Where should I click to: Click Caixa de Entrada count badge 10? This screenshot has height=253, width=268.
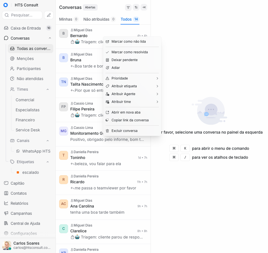(x=49, y=28)
